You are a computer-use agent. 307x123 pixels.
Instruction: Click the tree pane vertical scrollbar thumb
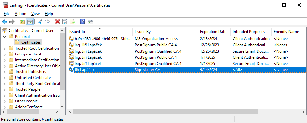point(62,62)
